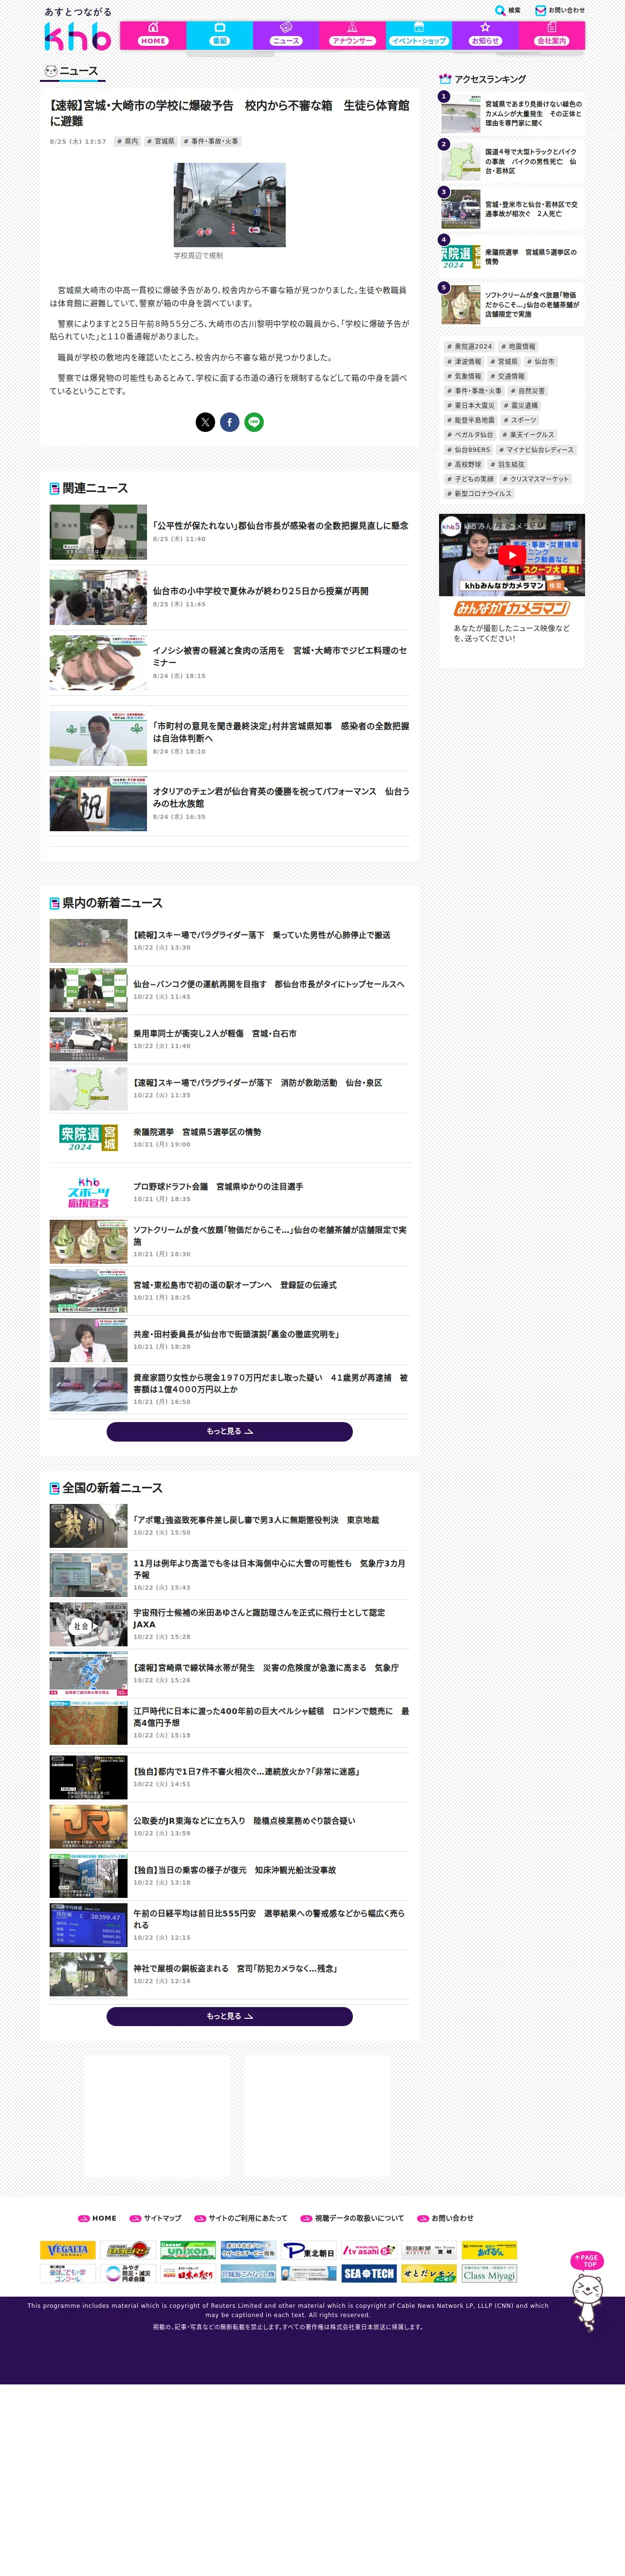Viewport: 625px width, 2576px height.
Task: Open the イベント・ショップ navigation tab
Action: coord(418,35)
